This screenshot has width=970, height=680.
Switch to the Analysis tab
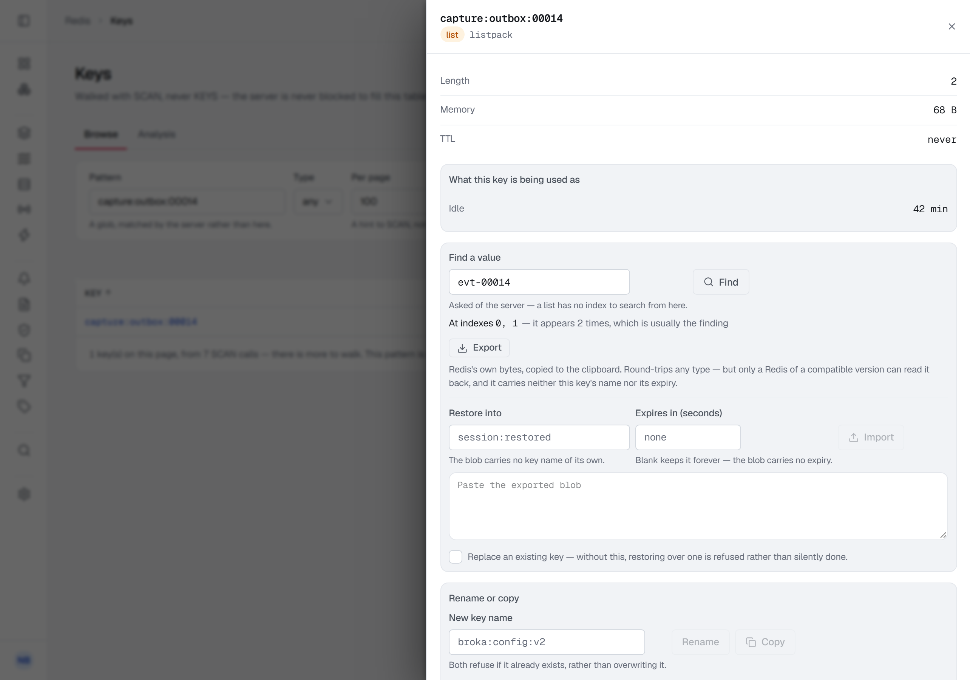[x=157, y=134]
